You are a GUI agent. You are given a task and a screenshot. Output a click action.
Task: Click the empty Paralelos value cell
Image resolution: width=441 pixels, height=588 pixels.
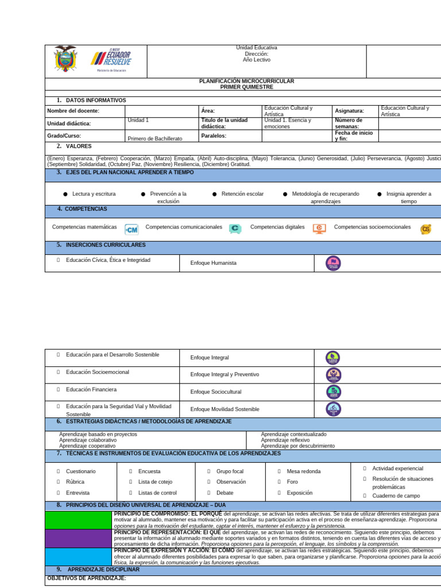(x=296, y=136)
